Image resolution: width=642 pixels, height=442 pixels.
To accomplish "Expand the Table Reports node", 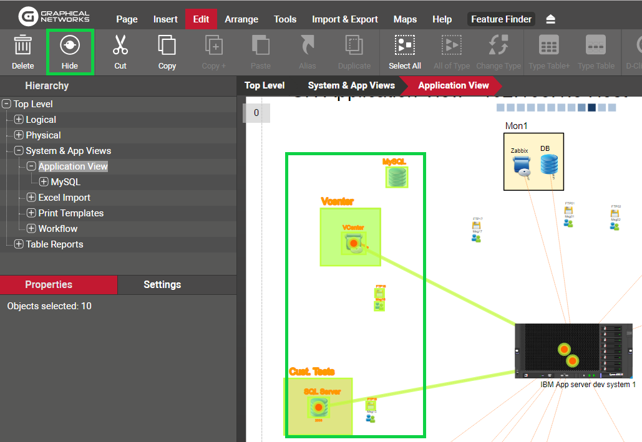I will (19, 244).
